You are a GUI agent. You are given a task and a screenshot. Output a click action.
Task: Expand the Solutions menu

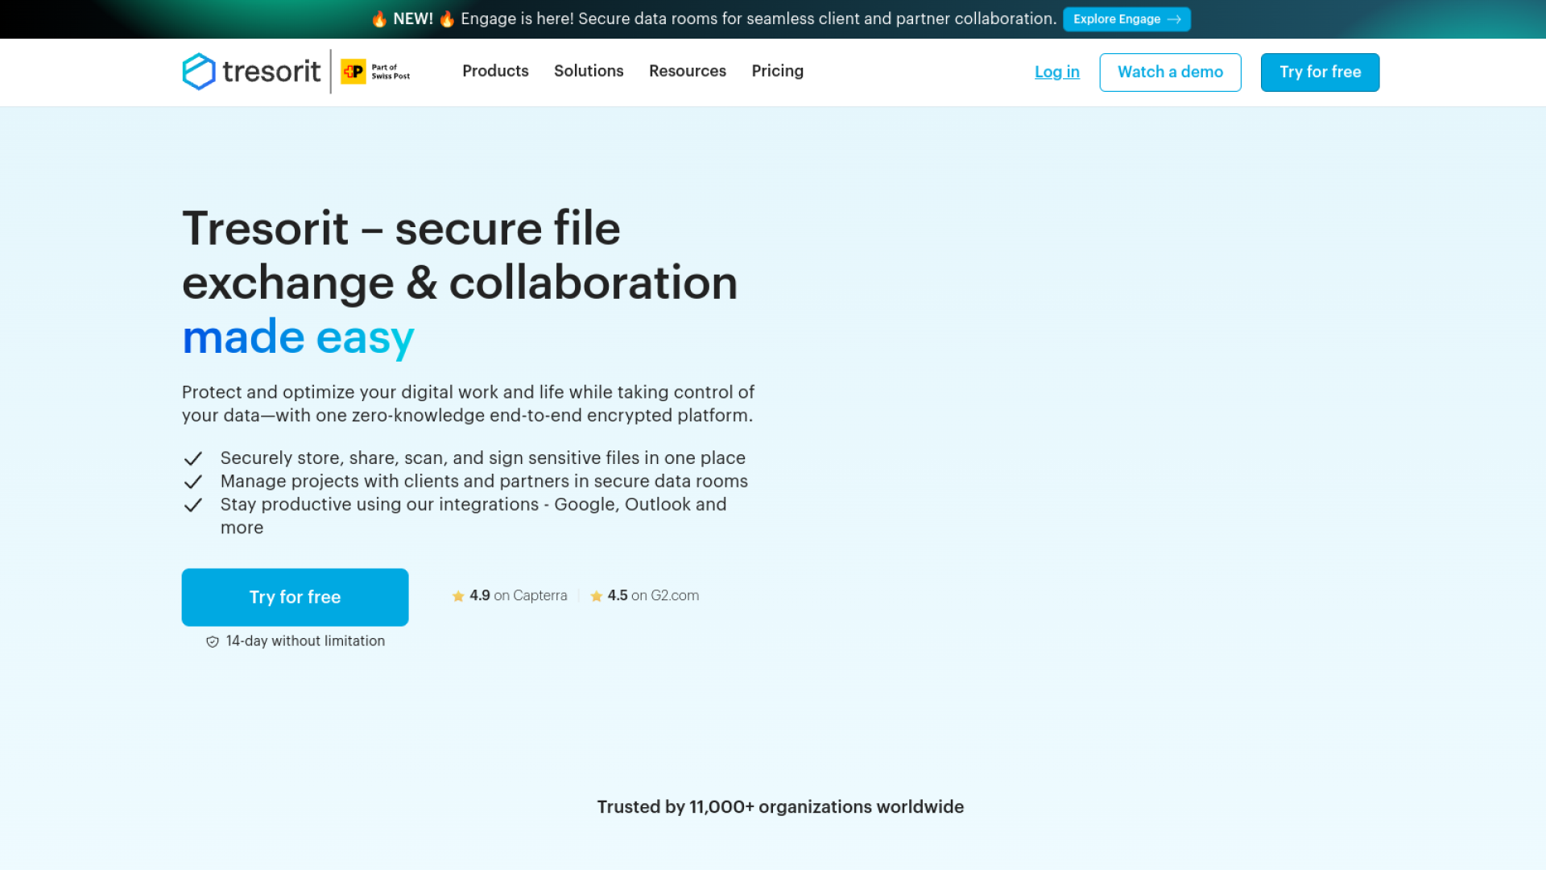point(589,71)
